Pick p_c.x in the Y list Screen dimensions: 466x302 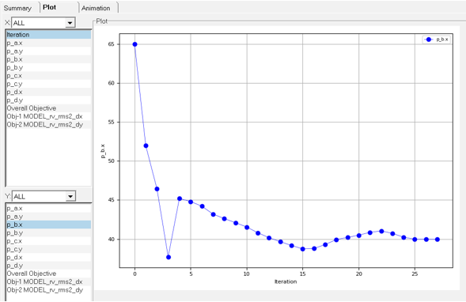(48, 241)
